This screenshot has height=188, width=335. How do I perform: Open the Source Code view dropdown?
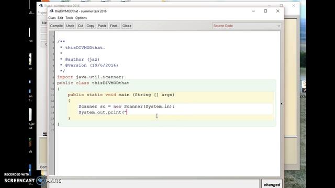(247, 26)
